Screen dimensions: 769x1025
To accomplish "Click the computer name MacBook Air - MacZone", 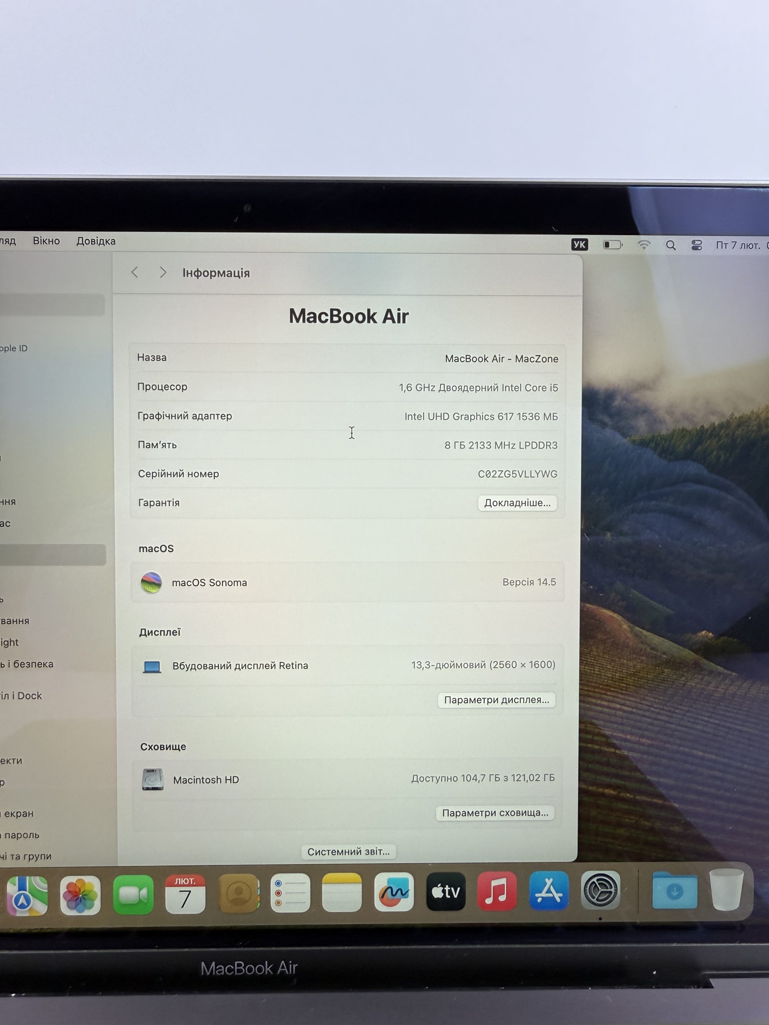I will point(501,359).
